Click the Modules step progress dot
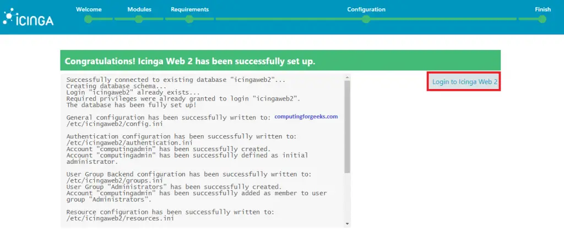This screenshot has height=249, width=564. click(x=139, y=19)
